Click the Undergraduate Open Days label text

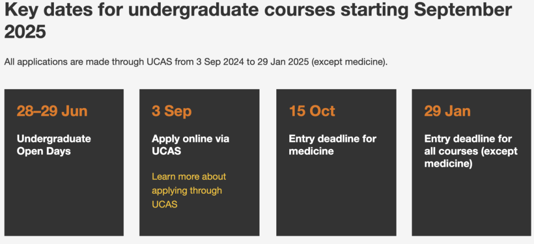54,144
